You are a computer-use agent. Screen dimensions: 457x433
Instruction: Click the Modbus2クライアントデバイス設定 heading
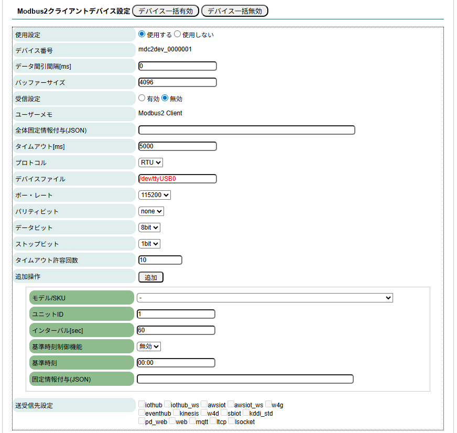pos(74,11)
